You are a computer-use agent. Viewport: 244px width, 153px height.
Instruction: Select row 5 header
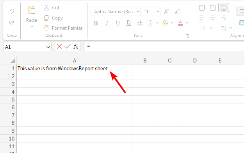8,100
